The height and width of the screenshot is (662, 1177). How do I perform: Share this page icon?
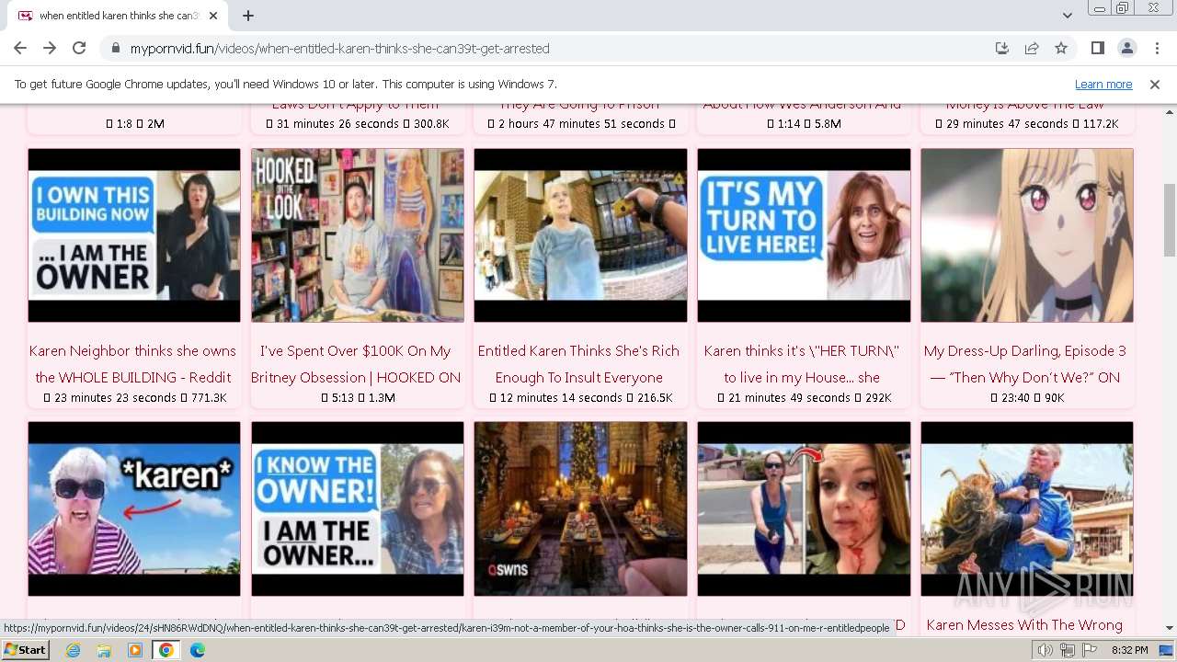click(1032, 48)
